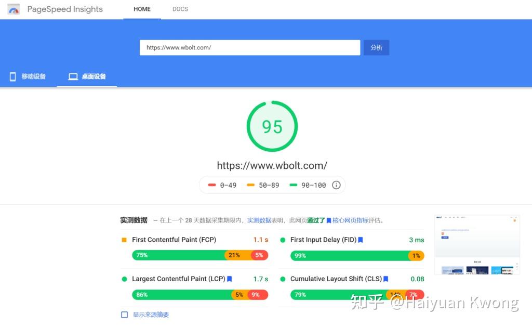532x327 pixels.
Task: Switch to the HOME tab
Action: tap(142, 9)
